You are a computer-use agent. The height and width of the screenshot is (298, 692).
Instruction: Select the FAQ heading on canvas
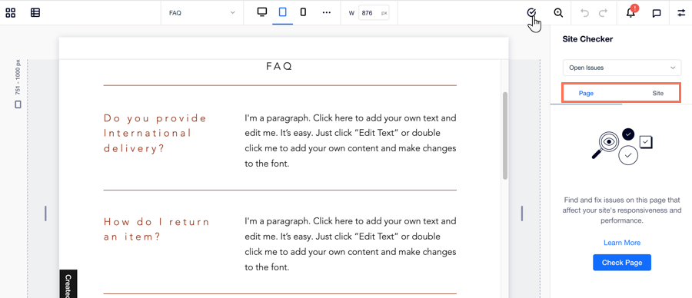(x=279, y=66)
